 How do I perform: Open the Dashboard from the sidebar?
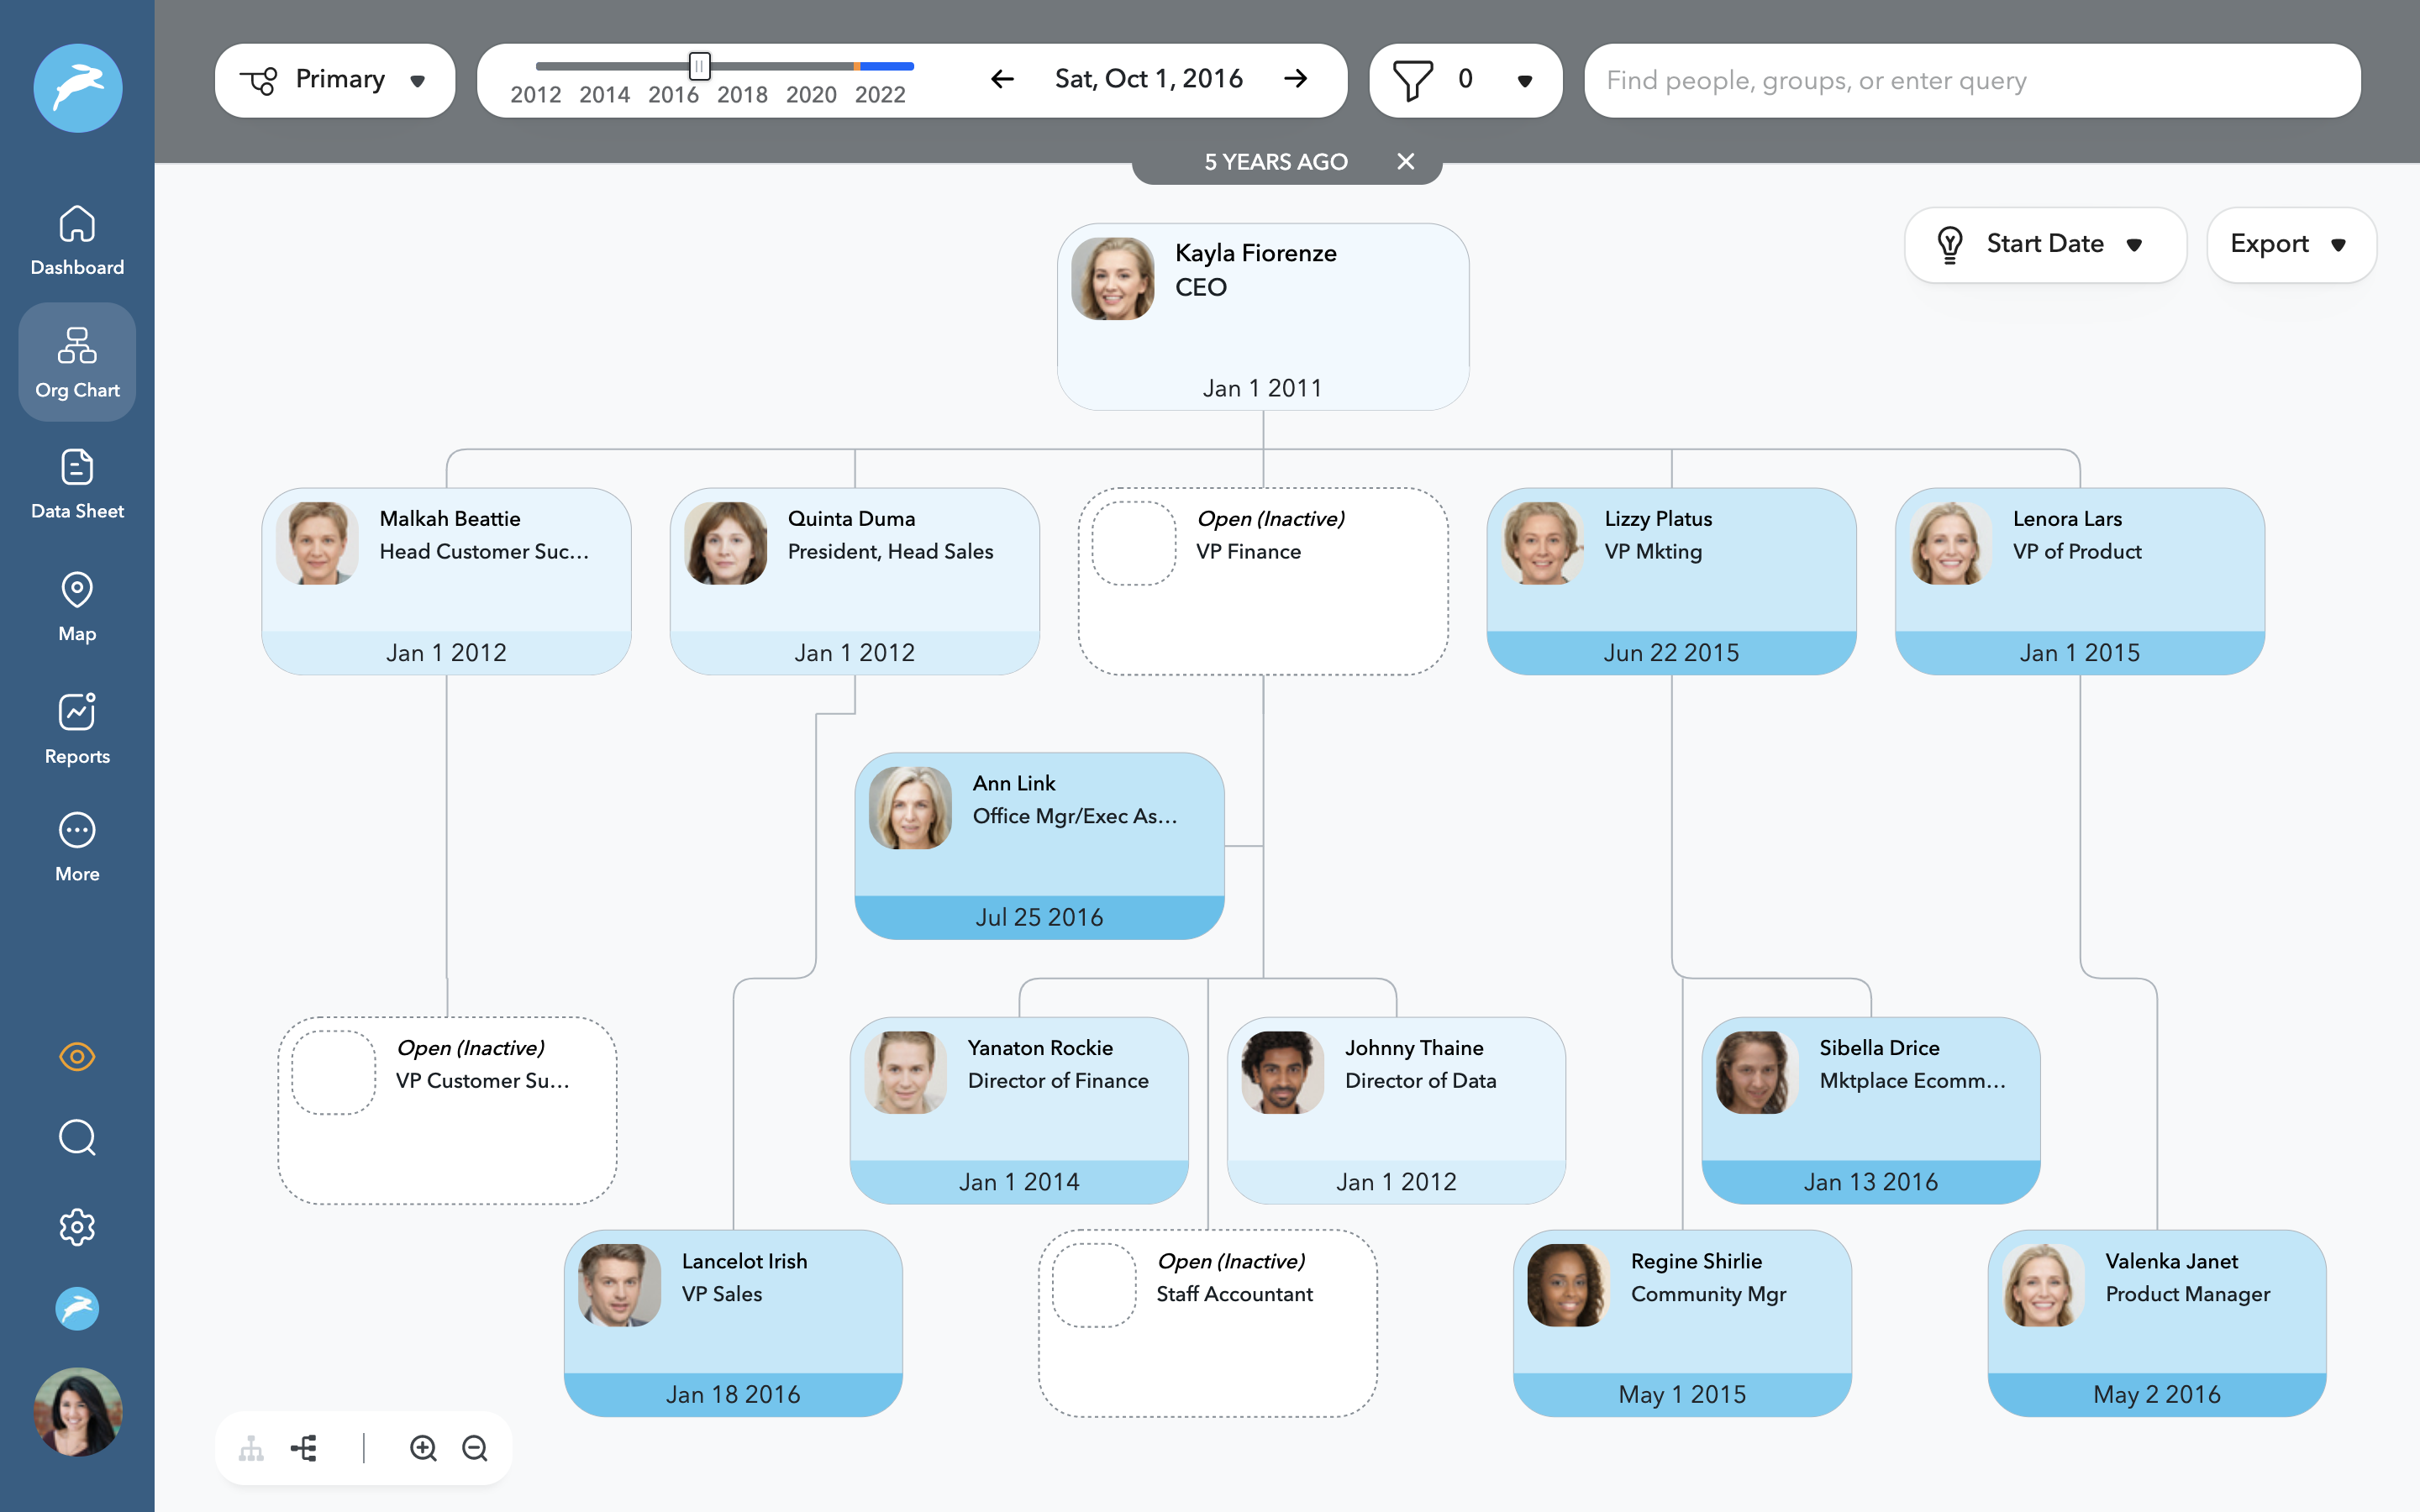pyautogui.click(x=77, y=240)
